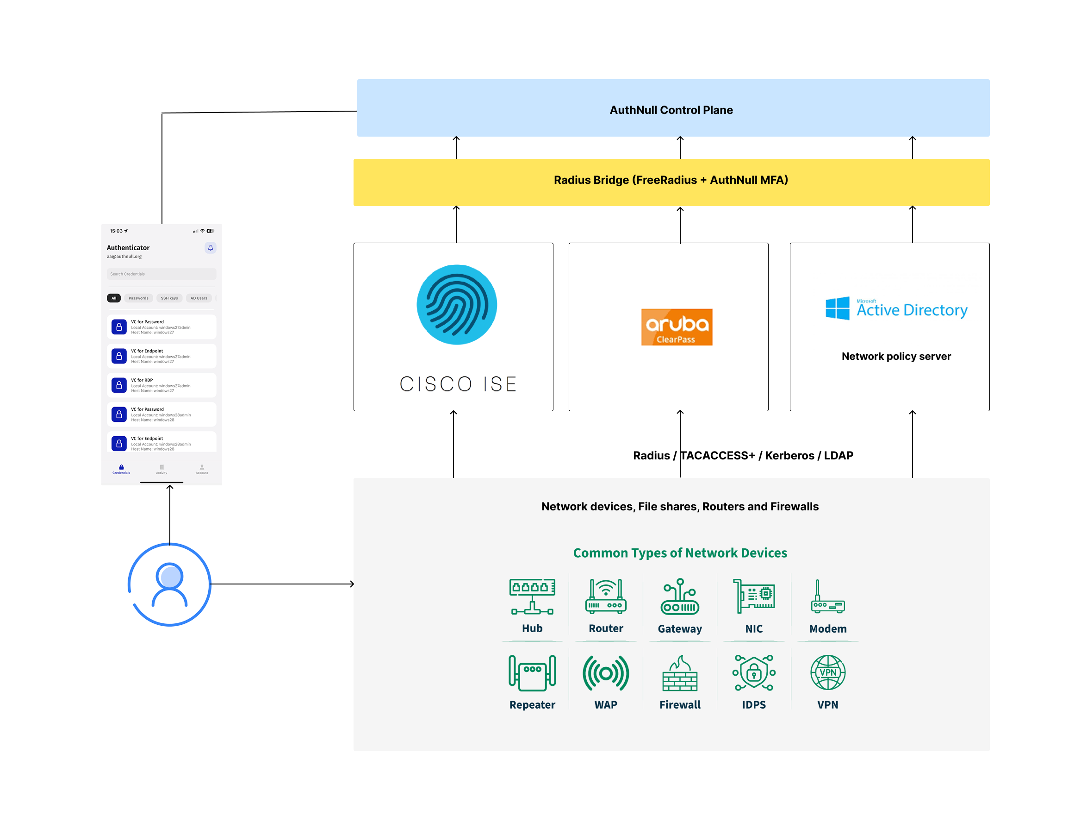Click the Aruba ClearPass logo
Screen dimensions: 1087x829
677,327
